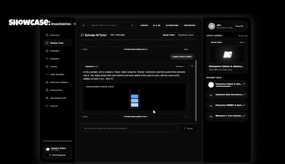Click the back arrow button beside search
285x164 pixels.
pyautogui.click(x=83, y=25)
